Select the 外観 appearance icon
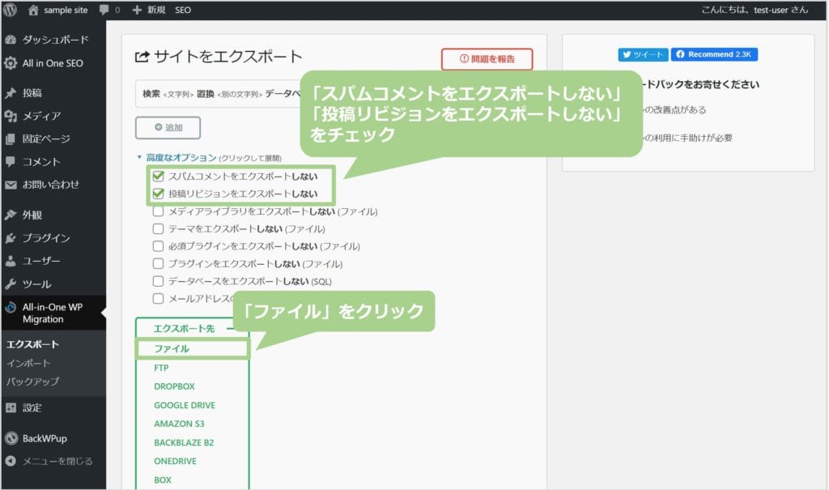Image resolution: width=829 pixels, height=490 pixels. [11, 215]
